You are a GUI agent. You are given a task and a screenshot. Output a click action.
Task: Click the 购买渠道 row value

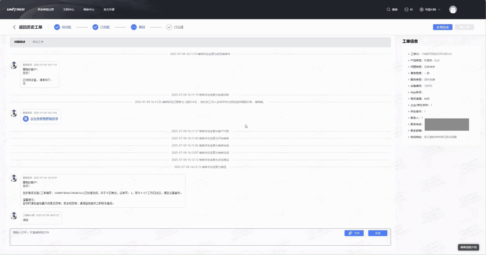pos(427,99)
